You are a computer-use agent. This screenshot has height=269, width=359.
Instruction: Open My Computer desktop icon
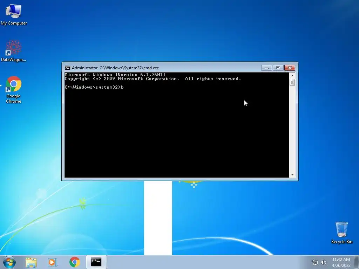pyautogui.click(x=14, y=14)
